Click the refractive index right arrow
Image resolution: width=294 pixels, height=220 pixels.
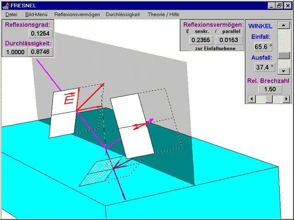click(286, 99)
